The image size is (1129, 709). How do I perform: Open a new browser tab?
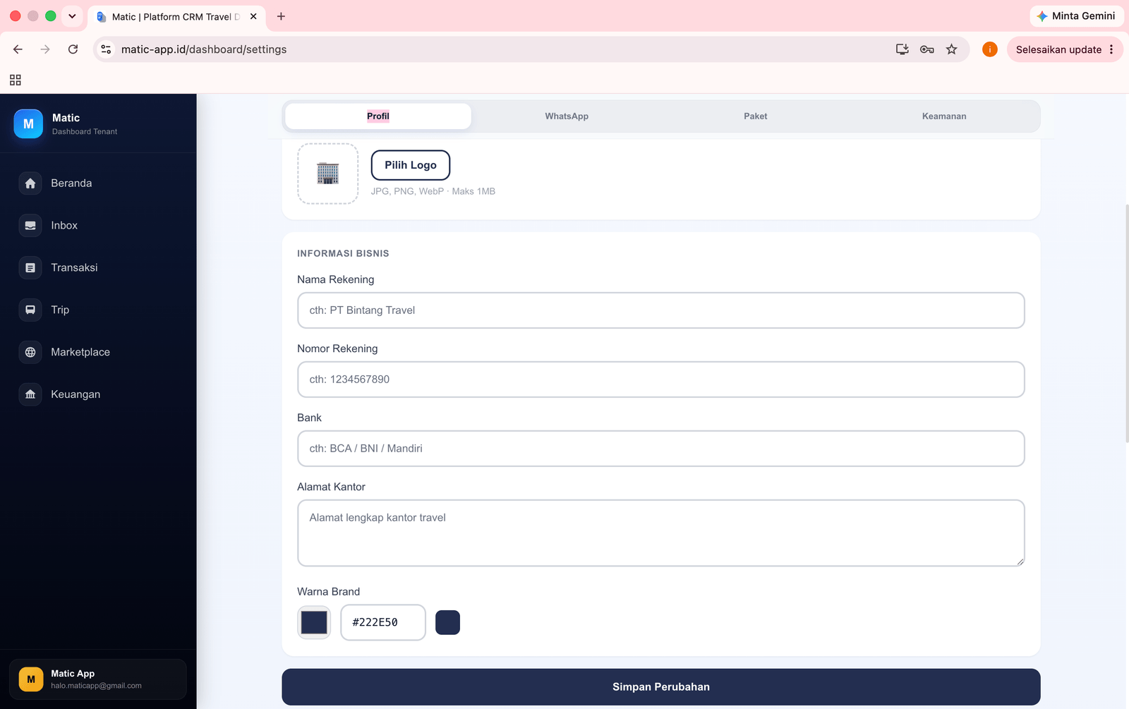click(x=281, y=16)
